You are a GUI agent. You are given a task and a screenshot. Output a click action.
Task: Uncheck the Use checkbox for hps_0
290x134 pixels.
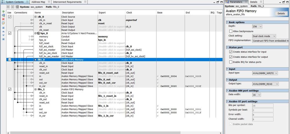click(10, 33)
